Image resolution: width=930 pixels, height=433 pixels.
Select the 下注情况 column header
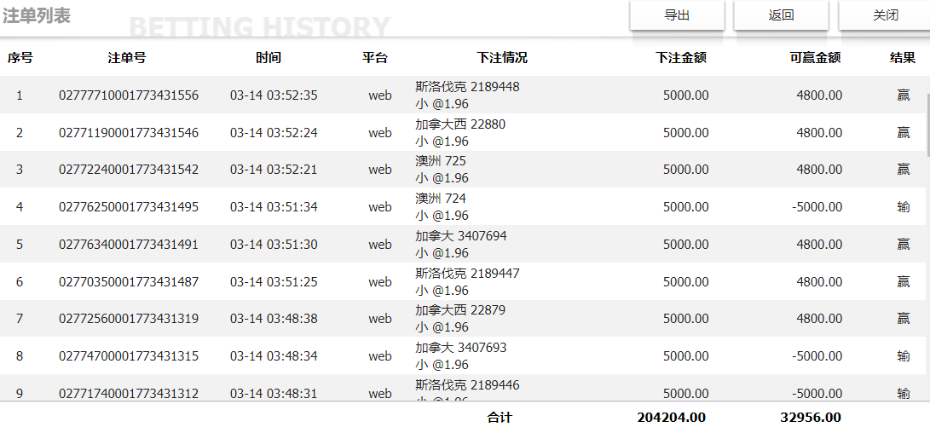502,58
